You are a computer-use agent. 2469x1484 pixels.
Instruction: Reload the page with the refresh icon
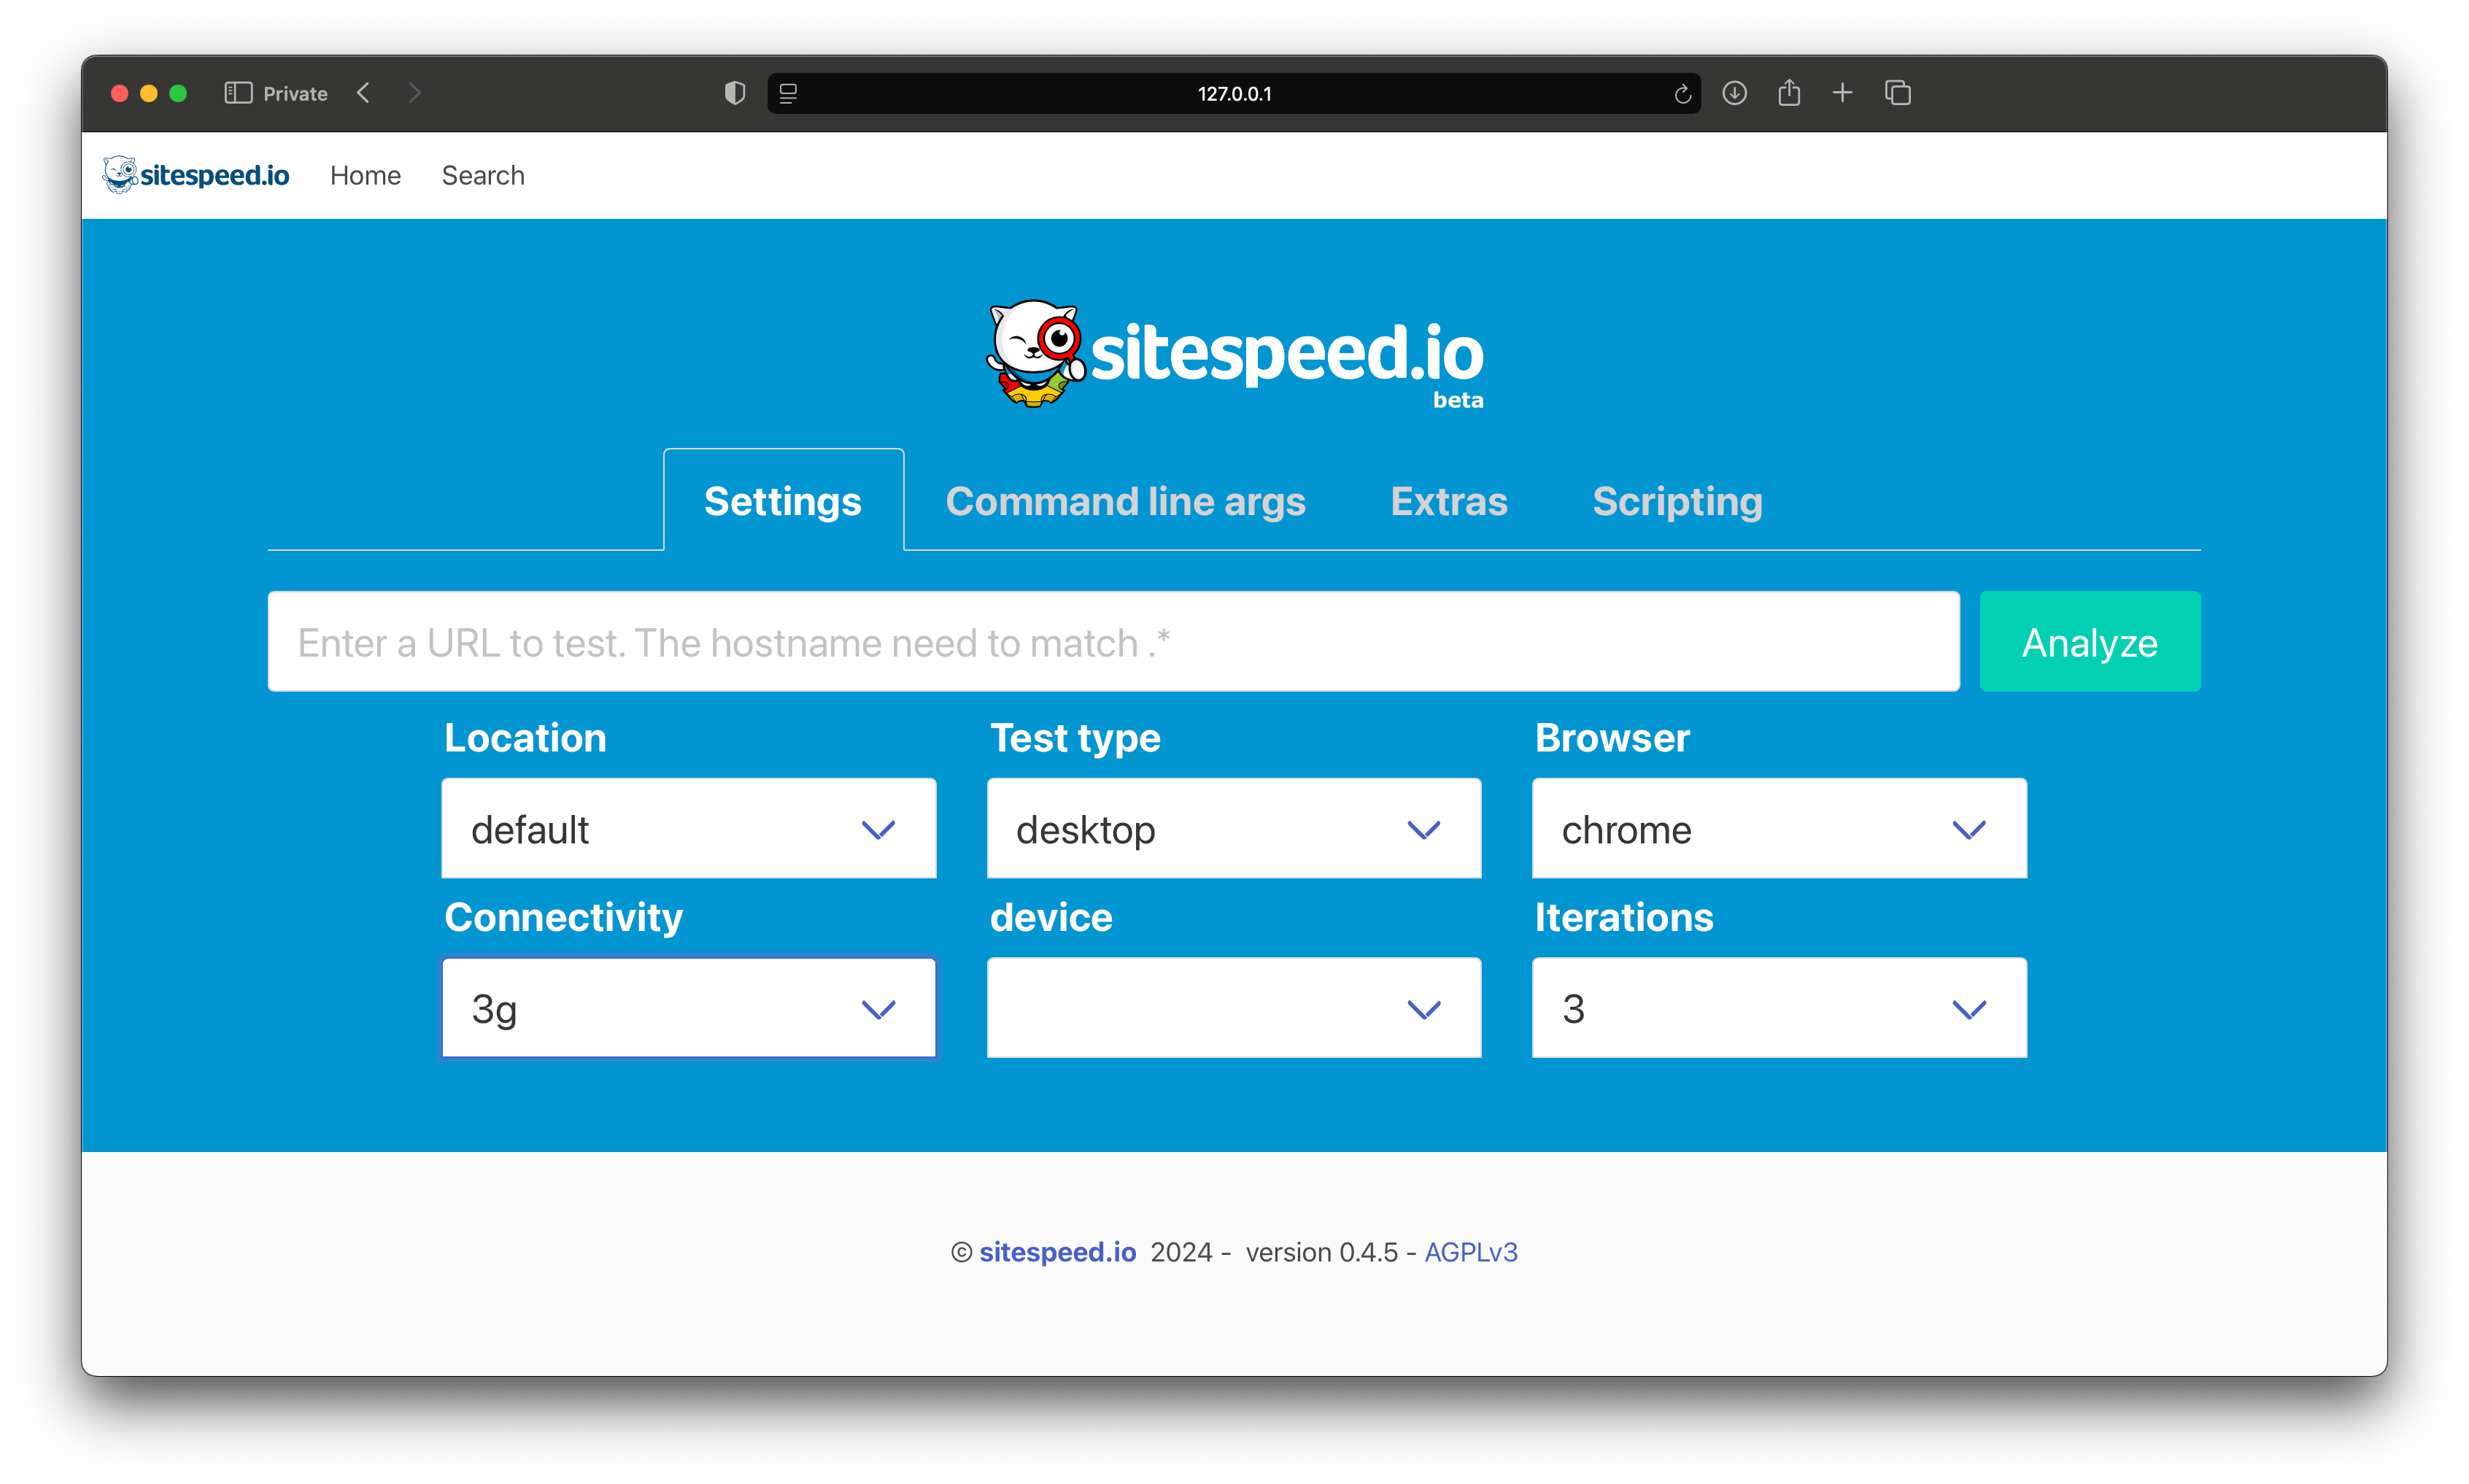[1682, 94]
